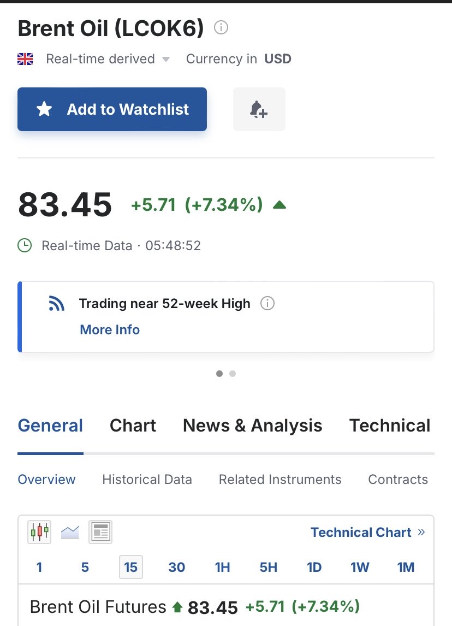Set chart interval to 30 minutes

[x=177, y=568]
